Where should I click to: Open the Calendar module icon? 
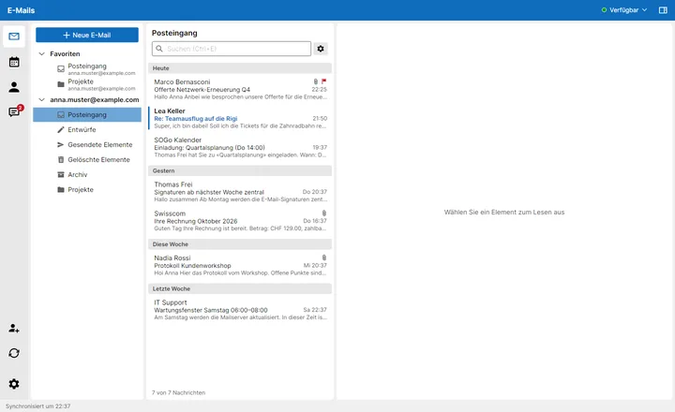[x=14, y=62]
